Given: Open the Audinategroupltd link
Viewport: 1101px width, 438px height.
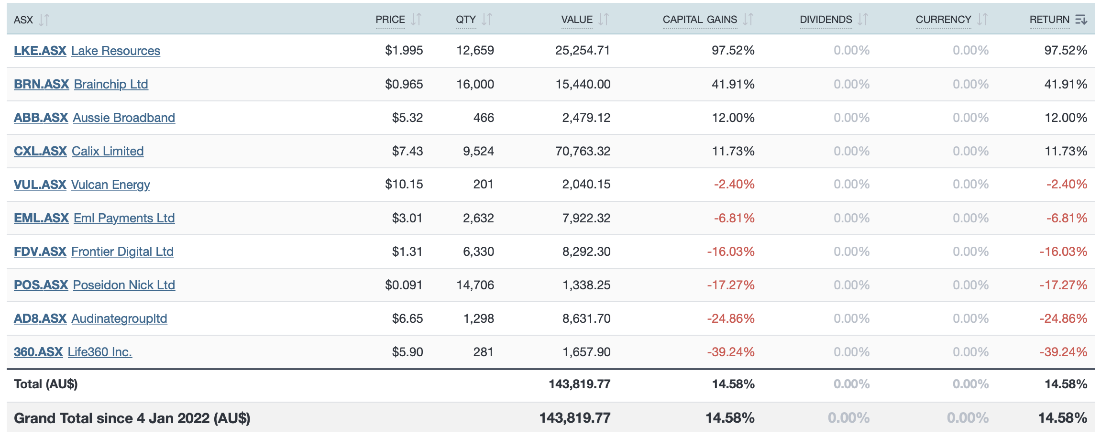Looking at the screenshot, I should (x=119, y=318).
